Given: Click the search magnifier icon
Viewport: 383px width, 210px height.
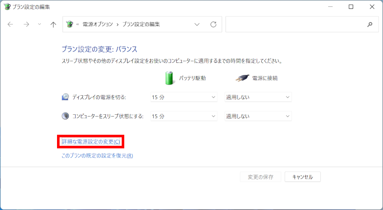Looking at the screenshot, I should [370, 24].
